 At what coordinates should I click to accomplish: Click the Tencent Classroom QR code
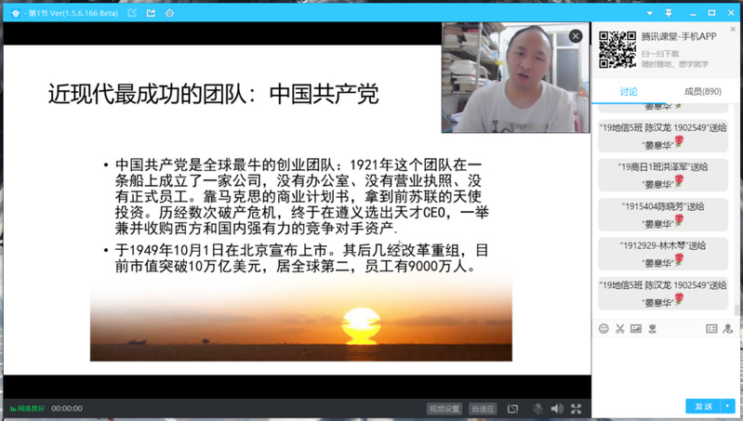point(617,48)
